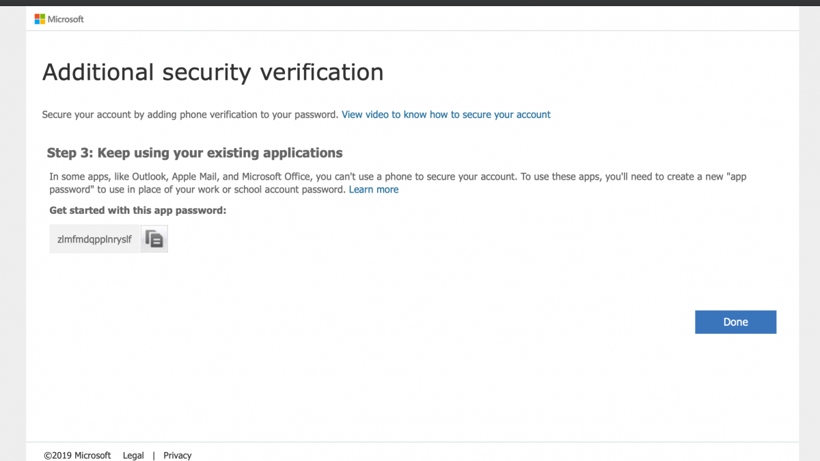
Task: Click the separator bar between Legal and Privacy
Action: (x=154, y=455)
